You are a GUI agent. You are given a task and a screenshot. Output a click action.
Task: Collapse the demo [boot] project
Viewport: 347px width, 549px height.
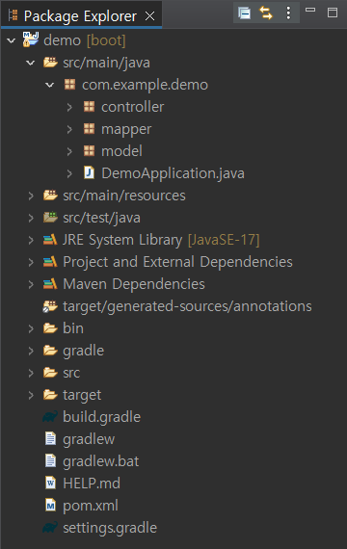[x=12, y=40]
